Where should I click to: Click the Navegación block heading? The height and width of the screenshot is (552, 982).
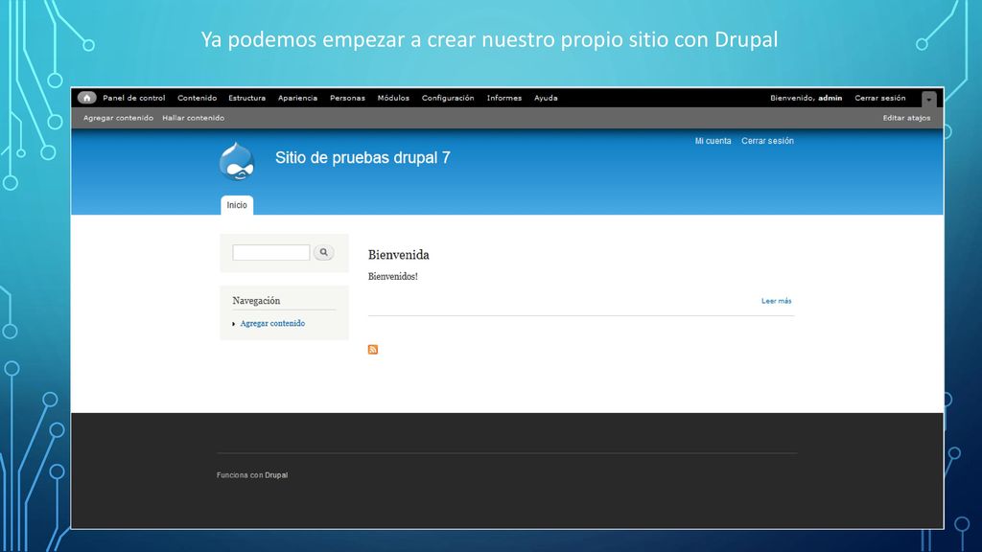point(256,301)
